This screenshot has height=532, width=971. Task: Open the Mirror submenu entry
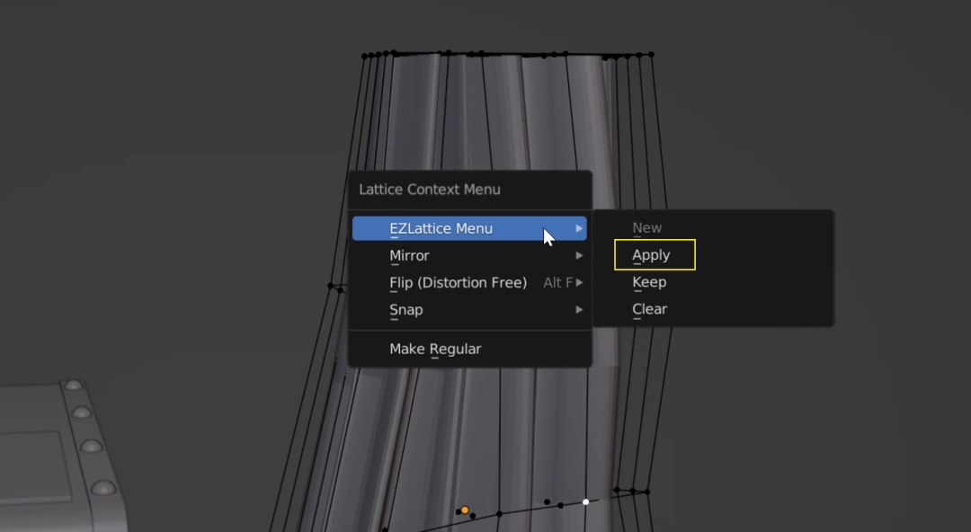point(469,255)
